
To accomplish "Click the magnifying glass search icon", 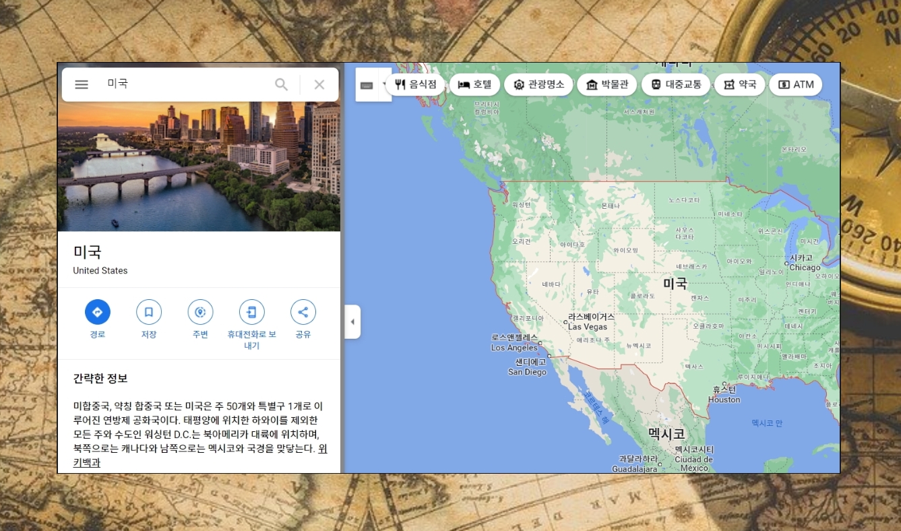I will coord(282,84).
